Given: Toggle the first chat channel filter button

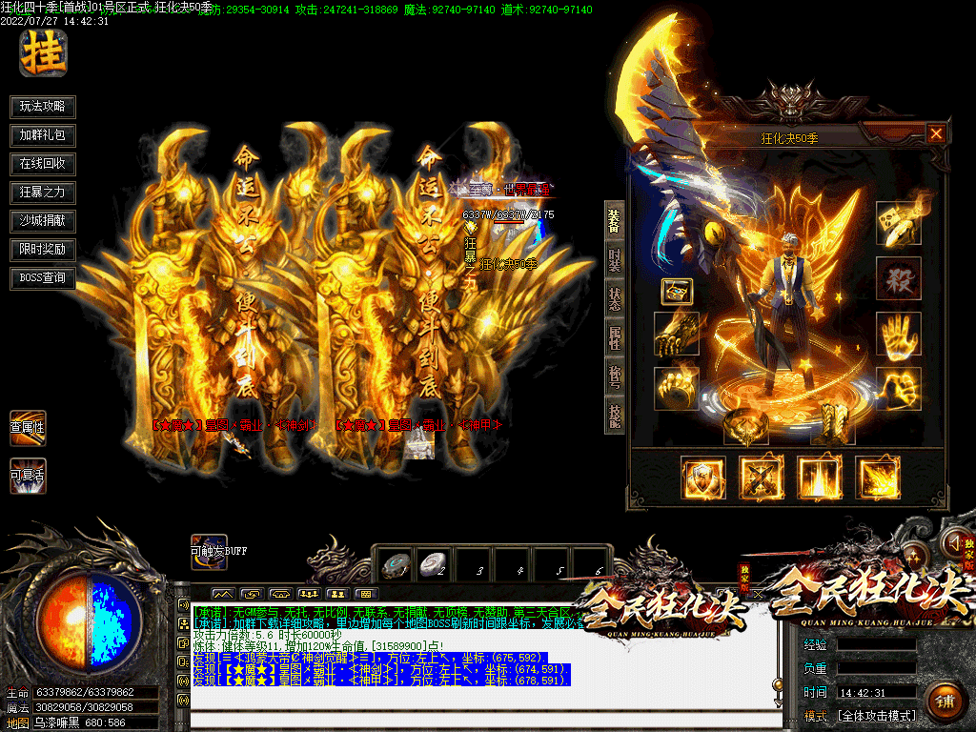Looking at the screenshot, I should click(183, 604).
